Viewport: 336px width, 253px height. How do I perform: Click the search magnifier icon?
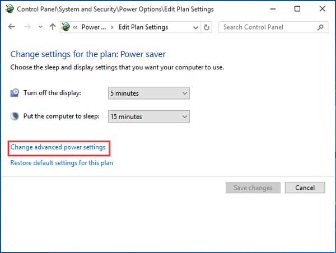point(321,27)
